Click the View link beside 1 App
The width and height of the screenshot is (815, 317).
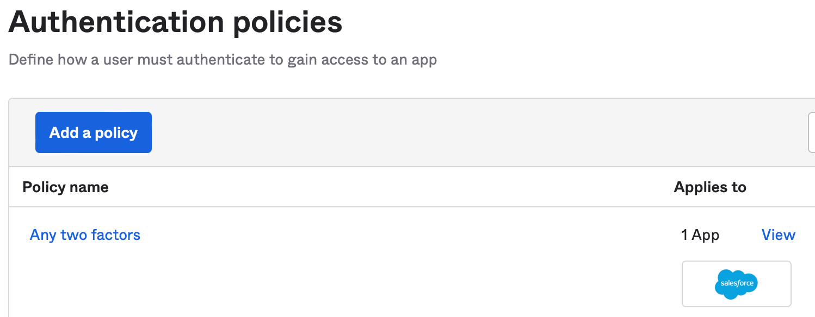click(778, 235)
